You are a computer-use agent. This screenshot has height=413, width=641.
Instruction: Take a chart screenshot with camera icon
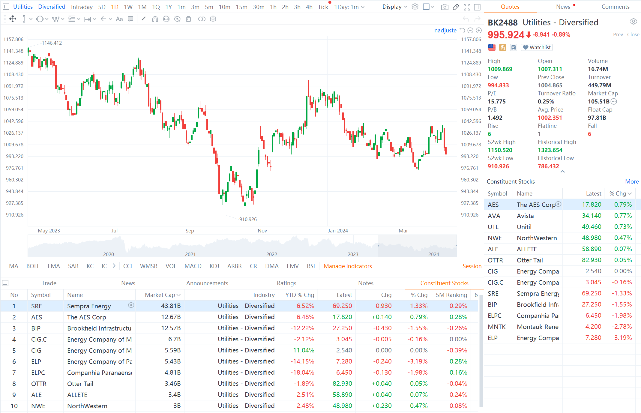click(x=445, y=7)
